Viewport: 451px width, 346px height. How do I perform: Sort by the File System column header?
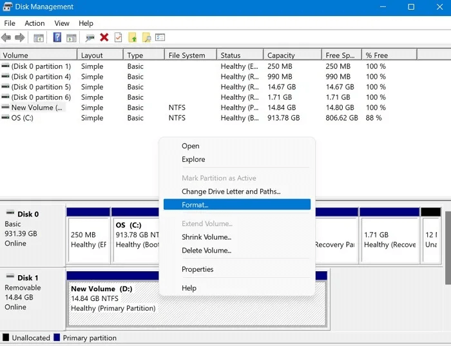tap(191, 55)
